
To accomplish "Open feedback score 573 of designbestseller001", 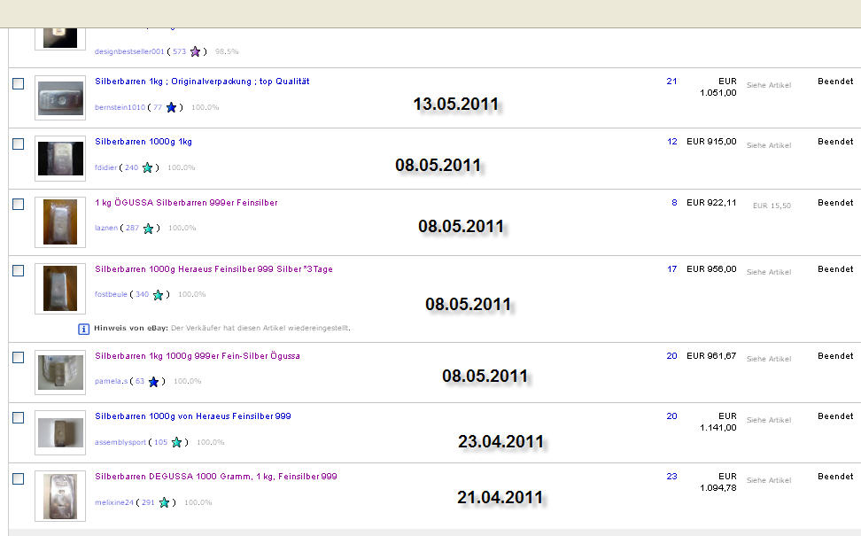I will click(180, 51).
